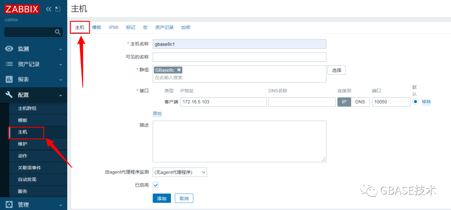Image resolution: width=451 pixels, height=210 pixels.
Task: Click the wrench icon for 配置
Action: 9,95
